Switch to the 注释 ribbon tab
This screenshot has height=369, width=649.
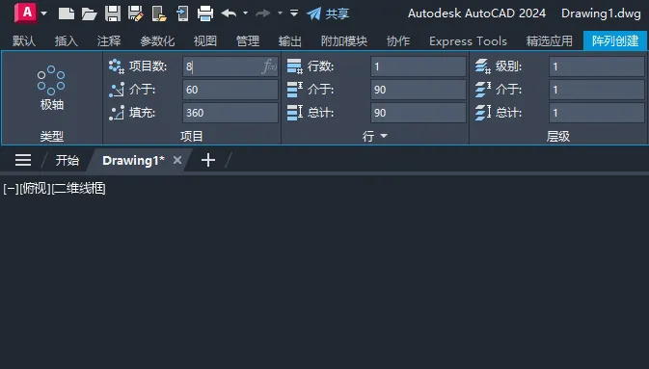point(109,41)
